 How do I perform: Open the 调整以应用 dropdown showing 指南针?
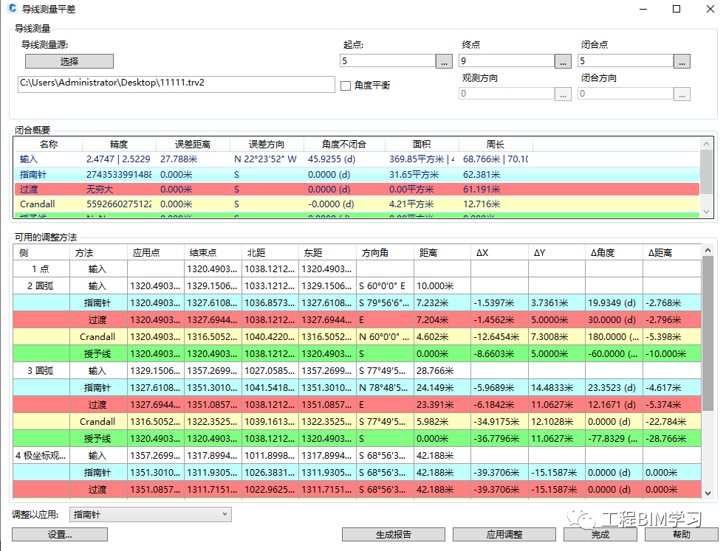[x=151, y=514]
